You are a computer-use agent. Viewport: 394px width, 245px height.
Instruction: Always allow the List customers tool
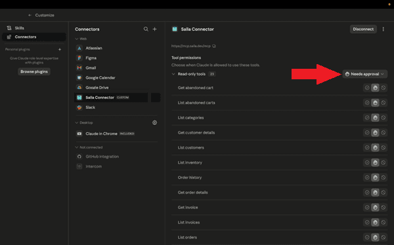(x=367, y=147)
